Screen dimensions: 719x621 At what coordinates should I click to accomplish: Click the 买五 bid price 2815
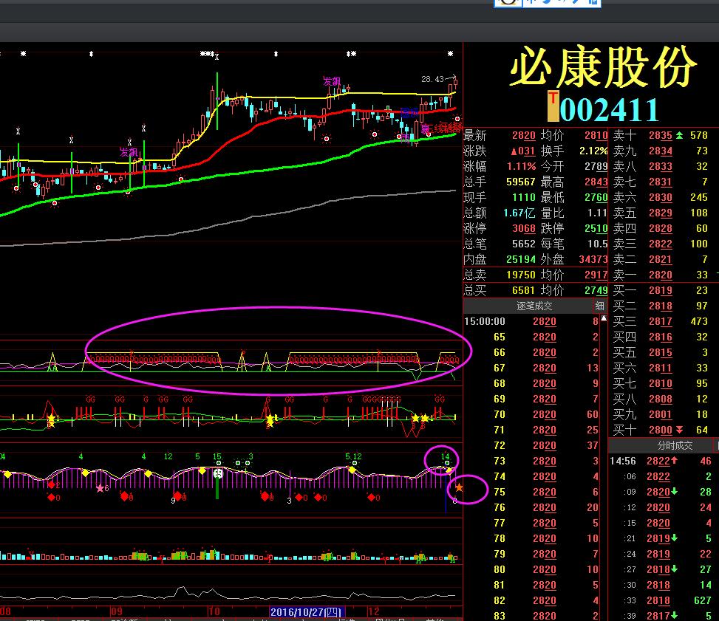[x=661, y=352]
